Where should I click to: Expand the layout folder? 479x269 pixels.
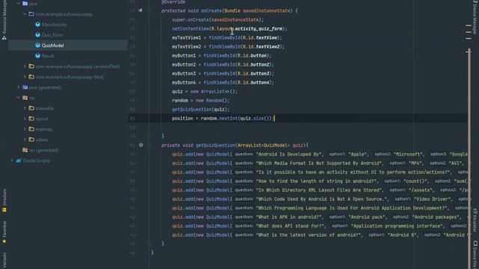[x=25, y=118]
